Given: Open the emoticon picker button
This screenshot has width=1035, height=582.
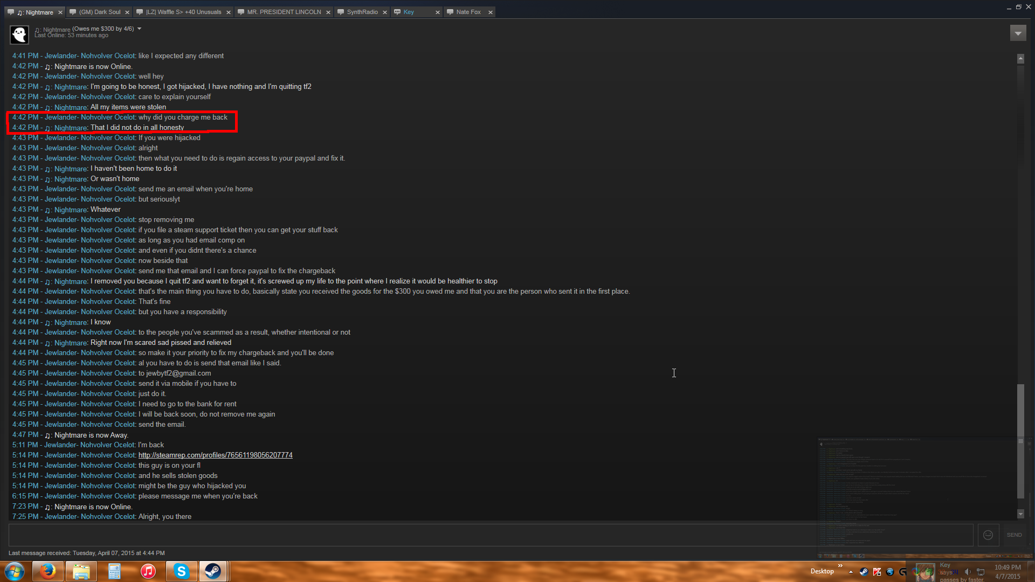Looking at the screenshot, I should tap(988, 535).
